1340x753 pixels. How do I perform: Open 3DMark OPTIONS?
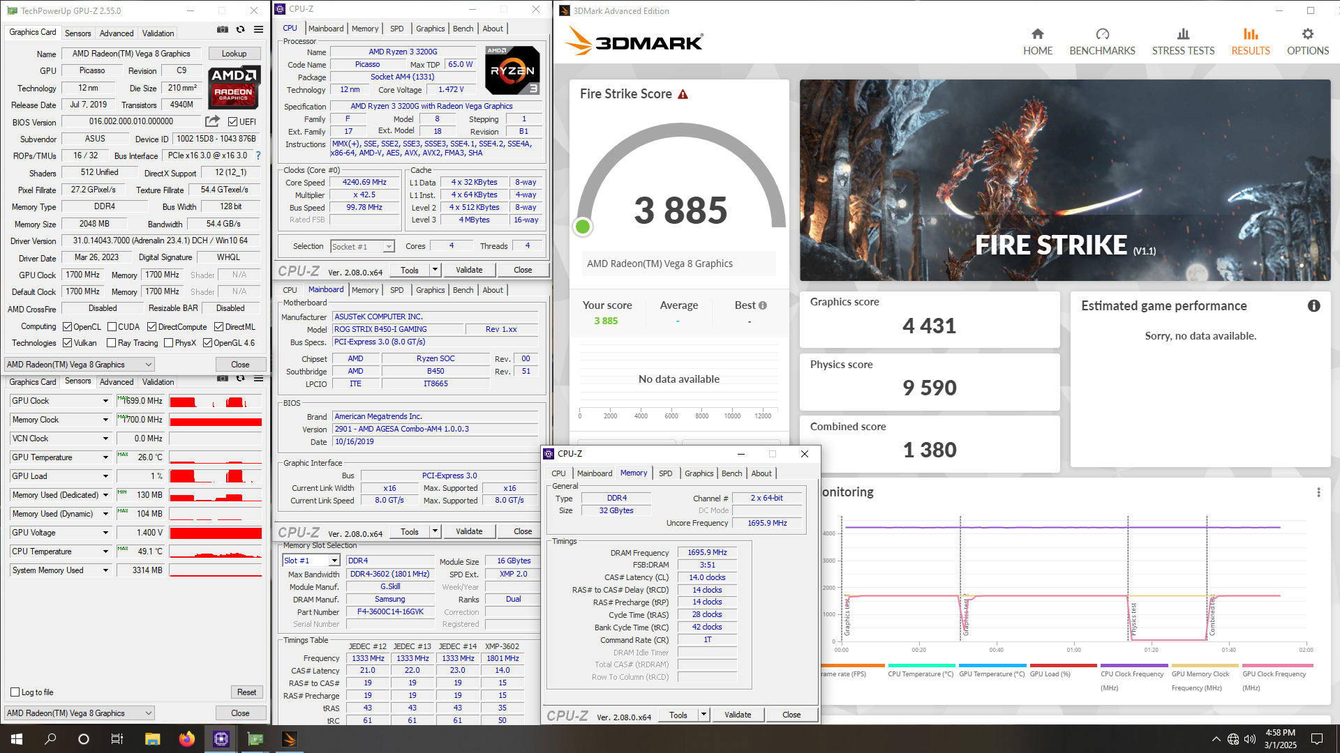pyautogui.click(x=1307, y=42)
